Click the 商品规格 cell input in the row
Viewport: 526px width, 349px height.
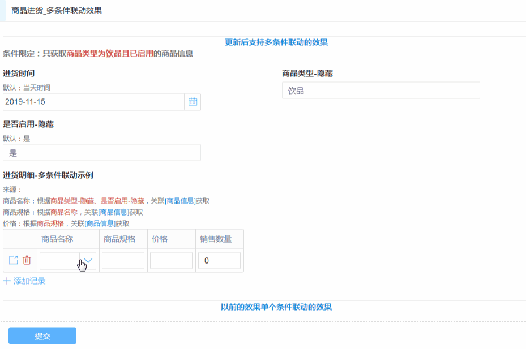pos(123,260)
